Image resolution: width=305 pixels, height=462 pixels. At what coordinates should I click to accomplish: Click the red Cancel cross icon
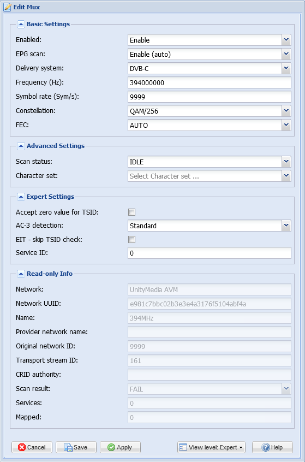(x=22, y=447)
